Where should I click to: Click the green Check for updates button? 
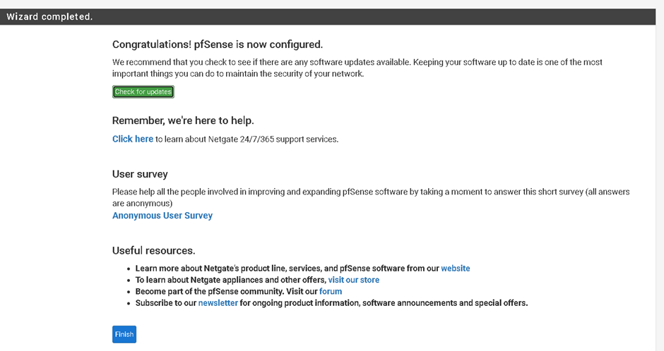[x=143, y=92]
